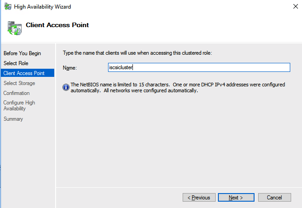302x208 pixels.
Task: Open the Summary step in the sidebar
Action: tap(13, 119)
